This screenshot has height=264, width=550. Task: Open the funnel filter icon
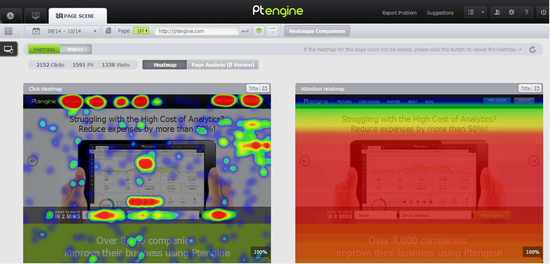[x=272, y=31]
